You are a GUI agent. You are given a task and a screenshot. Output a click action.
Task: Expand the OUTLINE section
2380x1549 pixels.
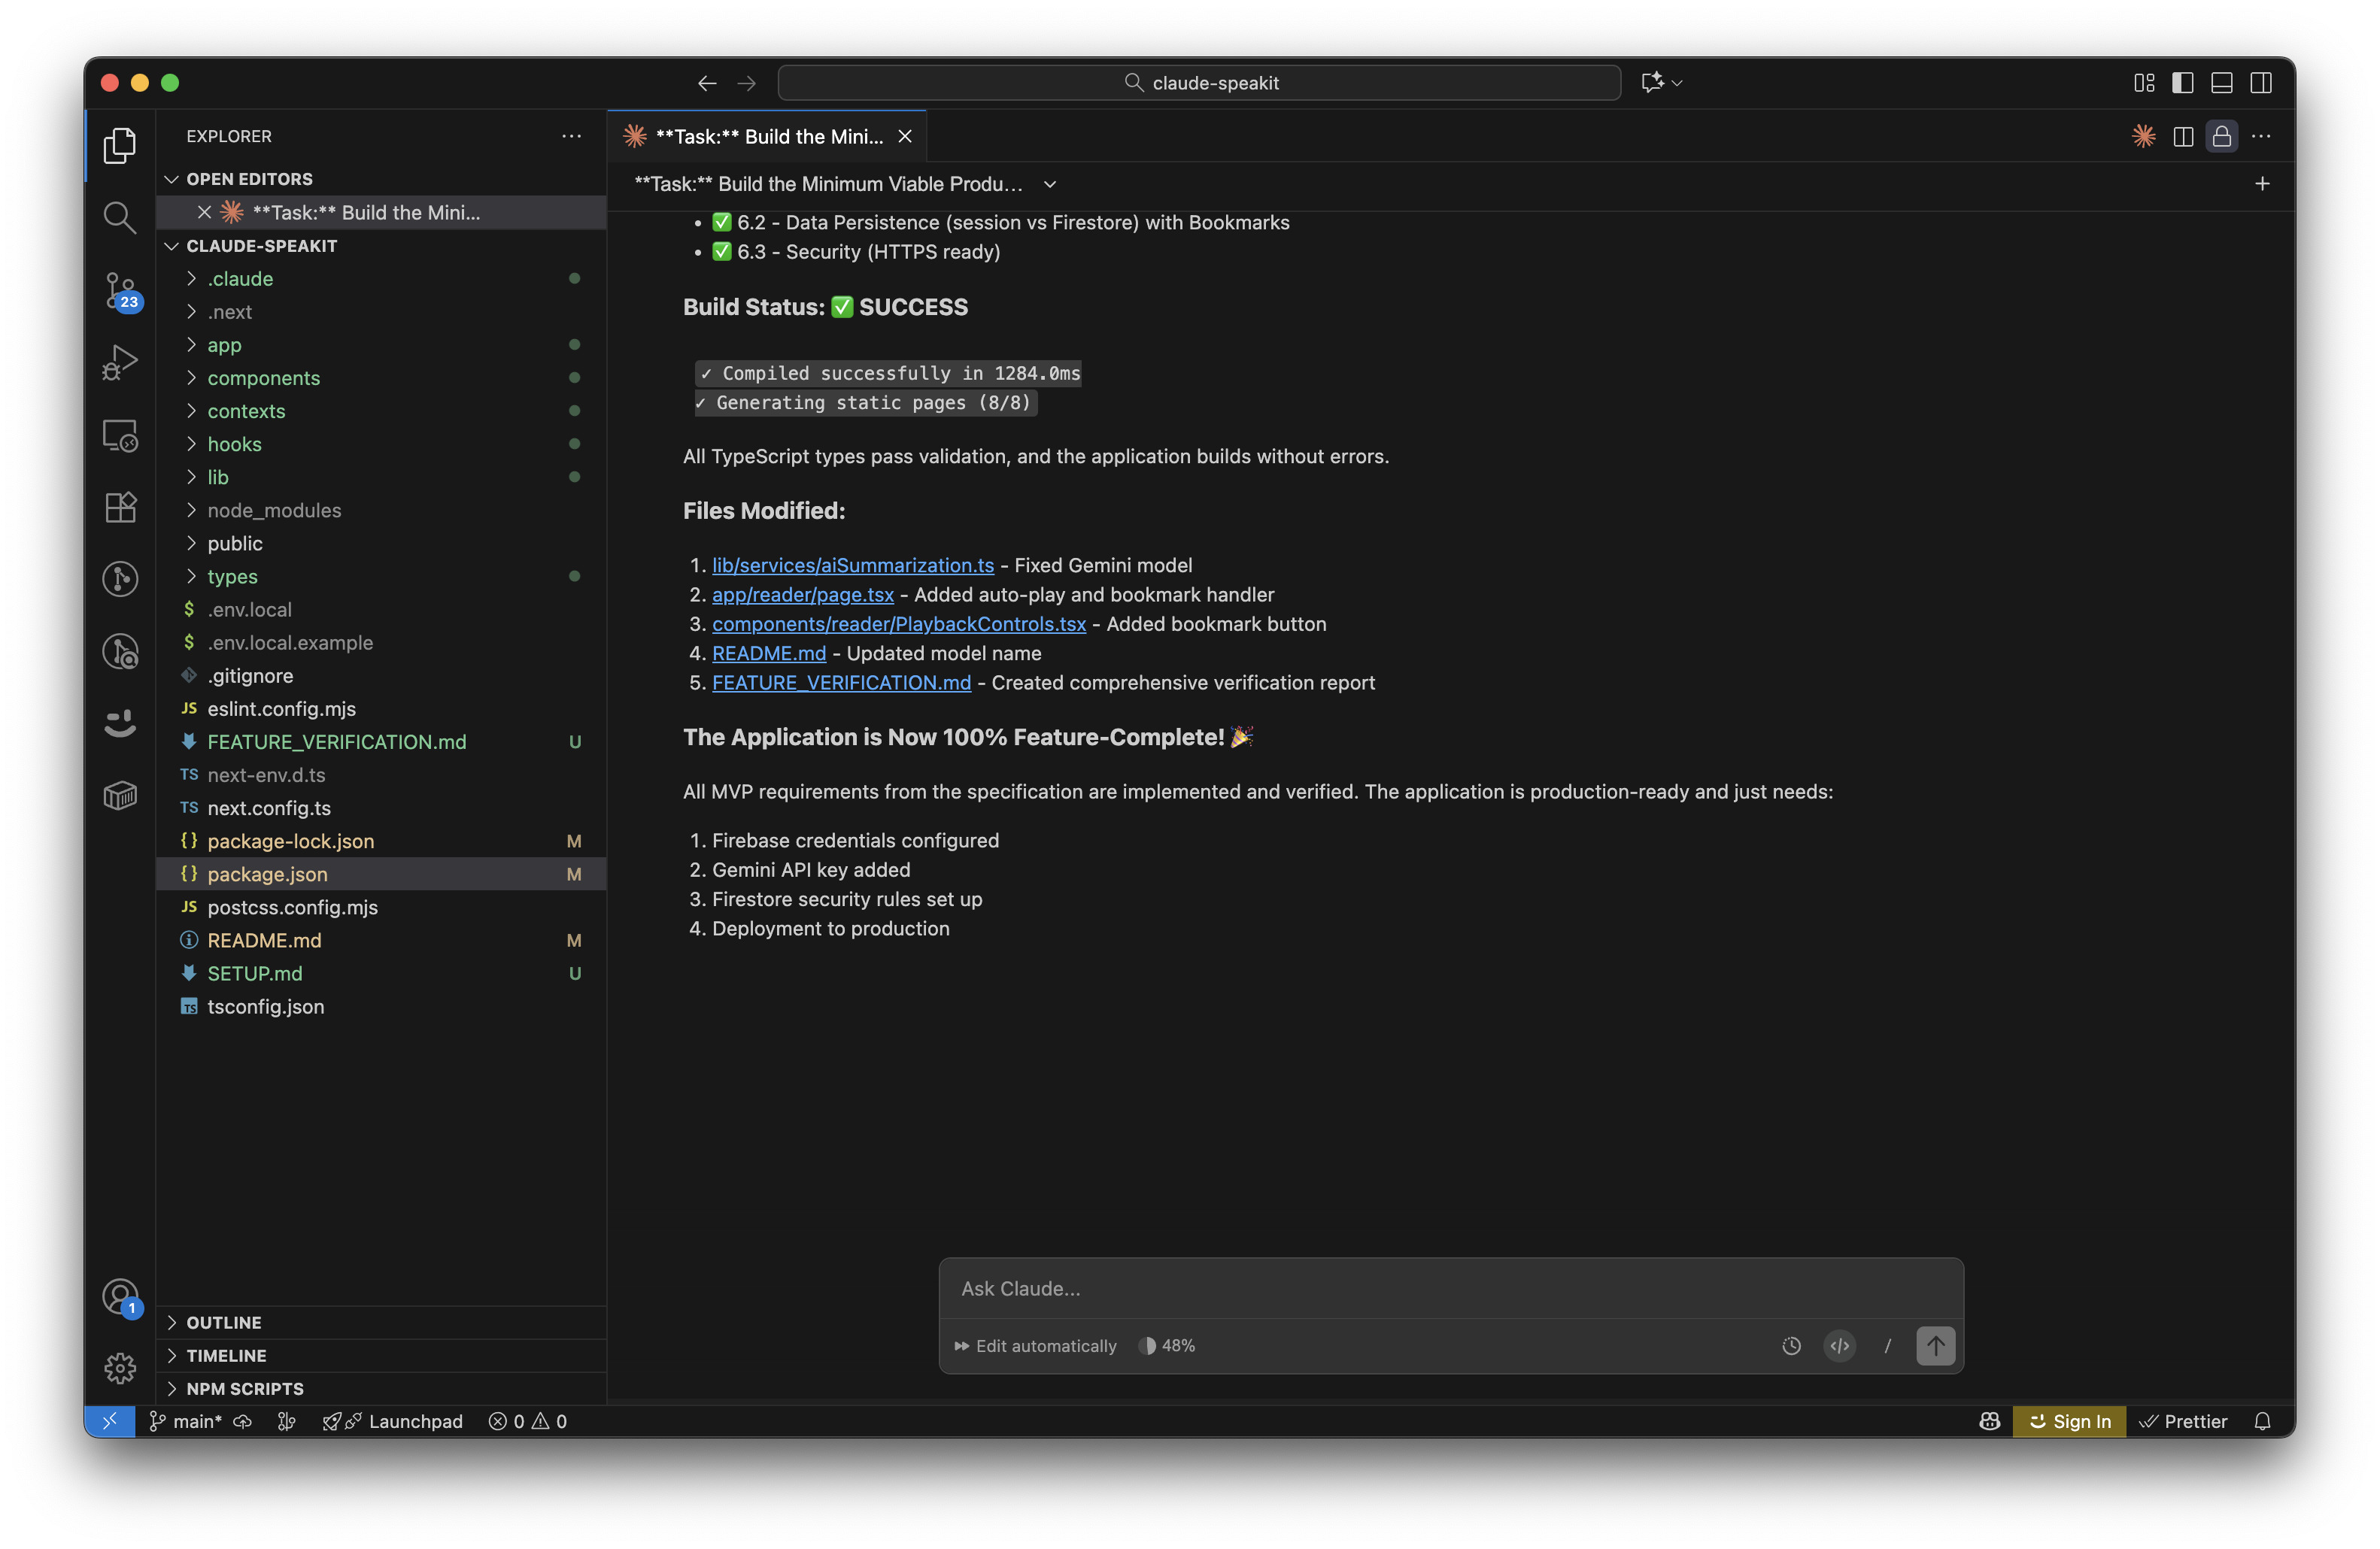click(224, 1322)
